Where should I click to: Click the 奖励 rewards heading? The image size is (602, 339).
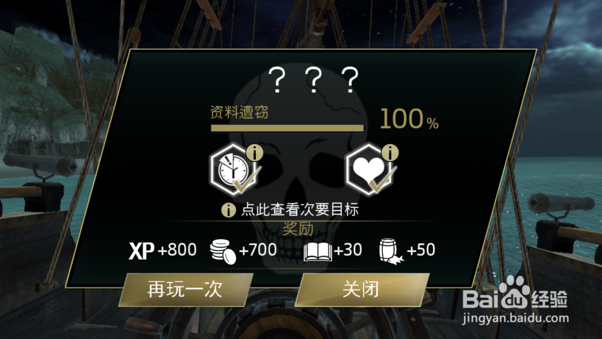click(x=298, y=229)
